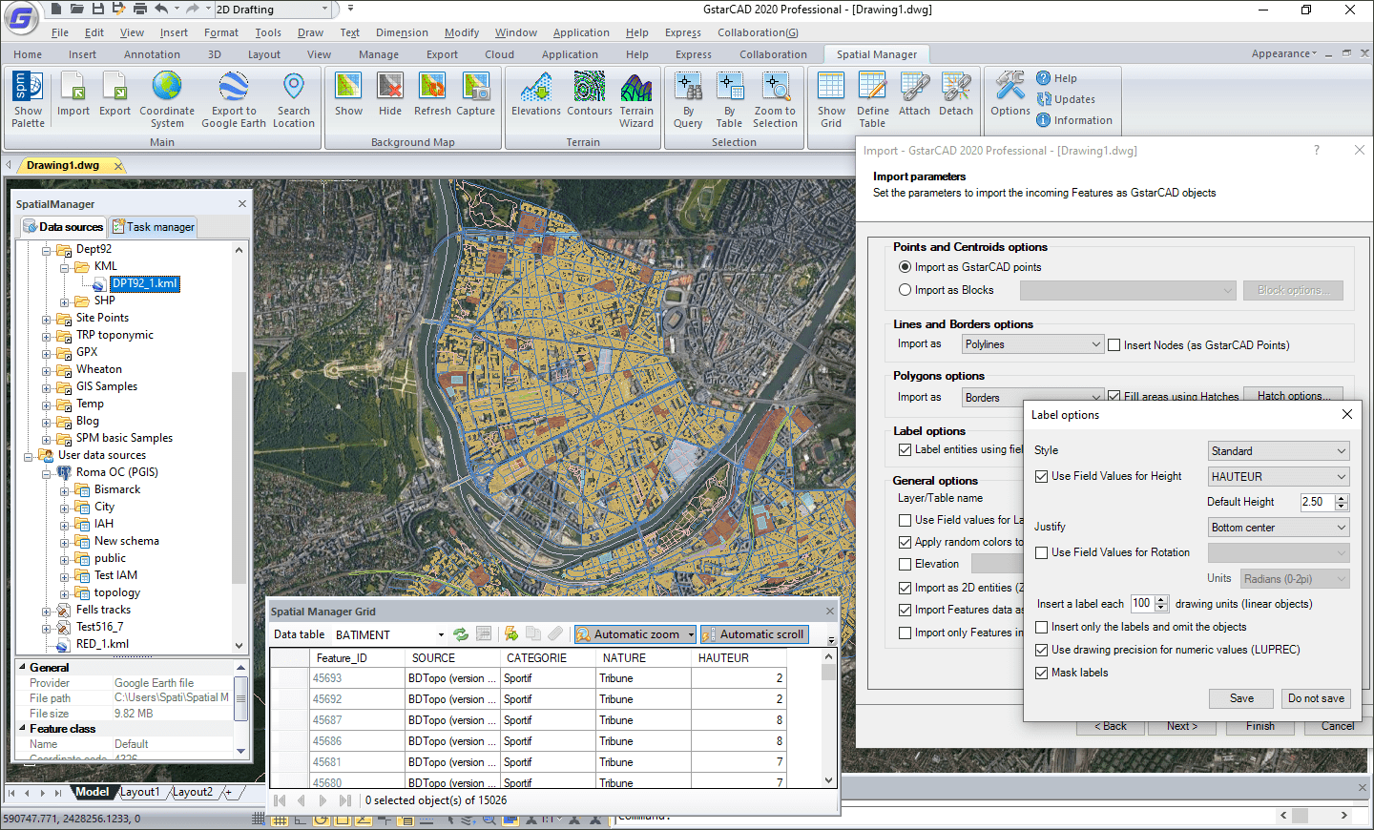The image size is (1374, 830).
Task: Enable Insert Nodes as GstarCAD Points
Action: pyautogui.click(x=1114, y=345)
